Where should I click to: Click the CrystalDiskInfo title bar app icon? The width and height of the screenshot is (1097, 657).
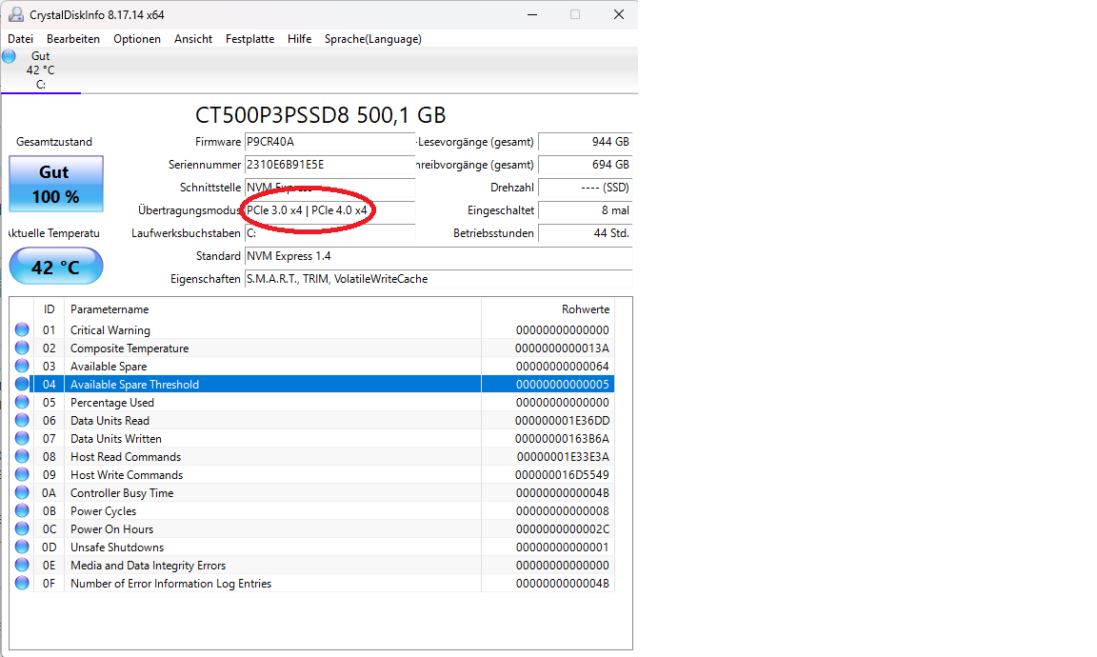15,14
